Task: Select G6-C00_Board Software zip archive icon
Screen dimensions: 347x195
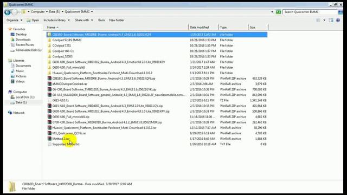Action: point(49,89)
